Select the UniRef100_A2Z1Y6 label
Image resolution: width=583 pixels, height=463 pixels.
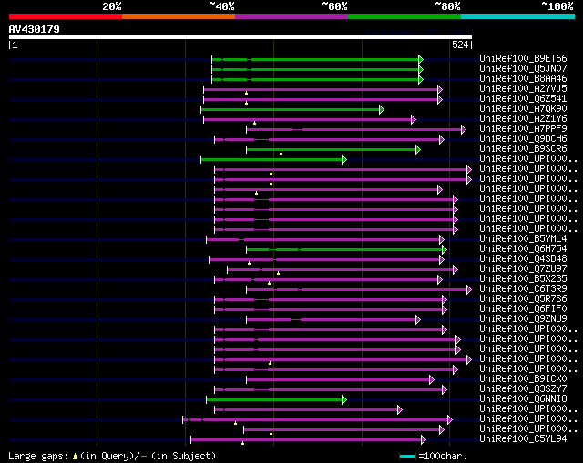(x=523, y=119)
